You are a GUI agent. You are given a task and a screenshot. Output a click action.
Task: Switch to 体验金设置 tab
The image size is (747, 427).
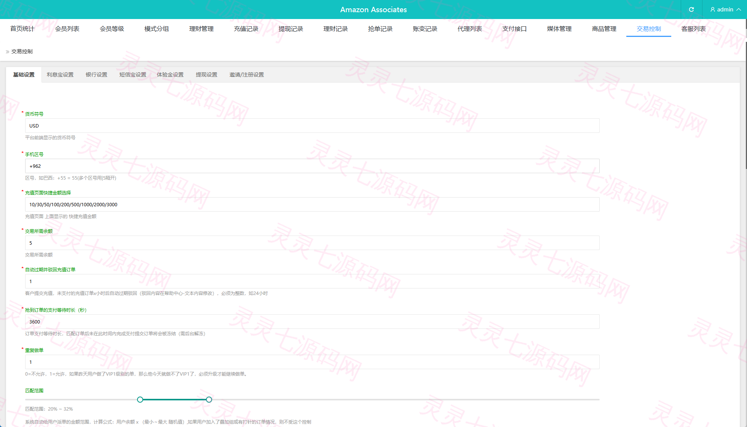pyautogui.click(x=170, y=75)
